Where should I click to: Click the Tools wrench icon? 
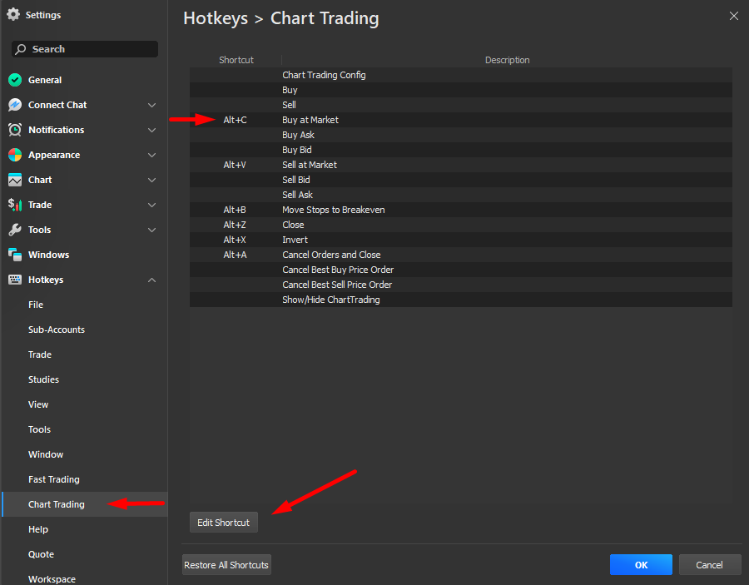tap(14, 230)
